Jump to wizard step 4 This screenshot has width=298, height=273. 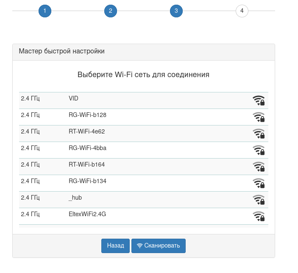pos(242,11)
